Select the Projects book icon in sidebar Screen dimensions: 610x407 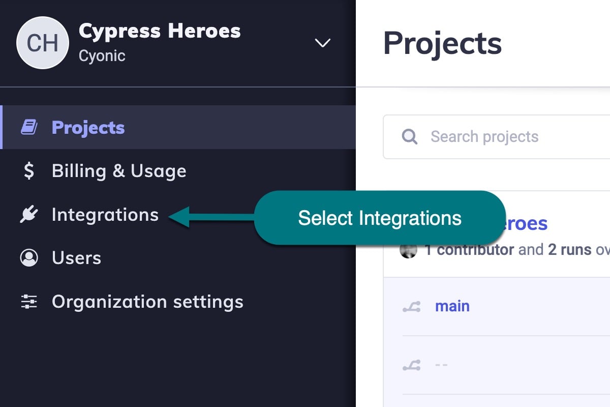28,127
